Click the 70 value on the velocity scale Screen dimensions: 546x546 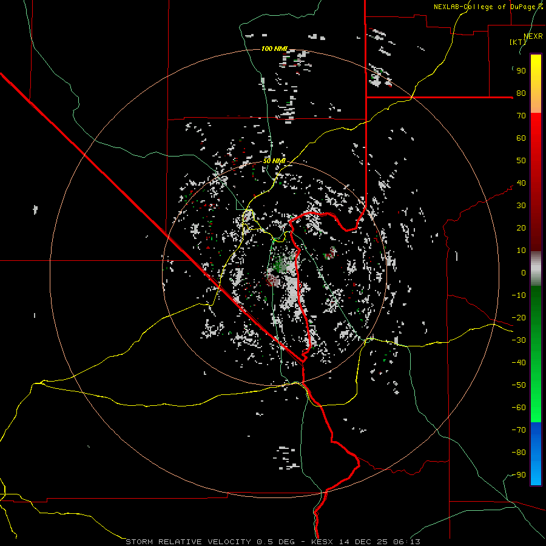(x=521, y=116)
